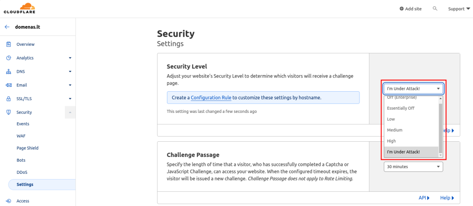The height and width of the screenshot is (206, 473).
Task: Click the Configuration Rule link
Action: (x=211, y=98)
